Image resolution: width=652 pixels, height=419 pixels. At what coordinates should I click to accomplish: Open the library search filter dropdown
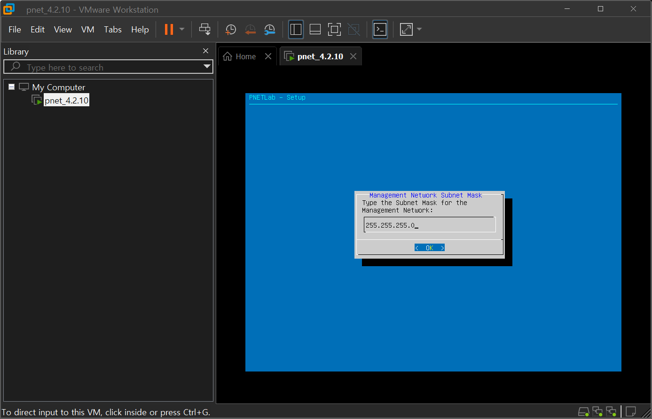(207, 67)
